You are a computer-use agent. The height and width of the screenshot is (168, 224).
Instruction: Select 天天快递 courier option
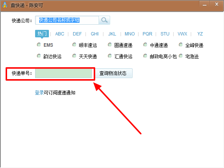pos(74,56)
